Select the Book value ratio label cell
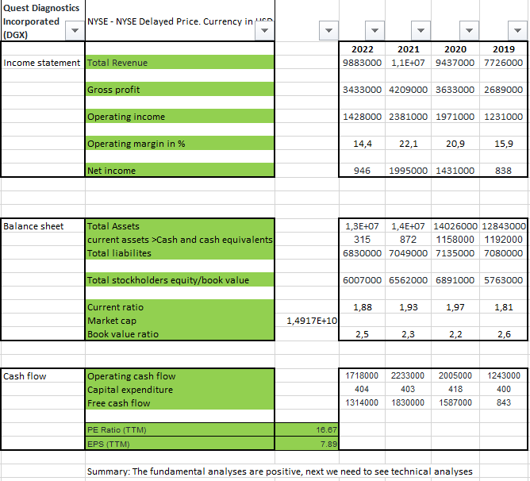The height and width of the screenshot is (481, 530). pyautogui.click(x=180, y=334)
